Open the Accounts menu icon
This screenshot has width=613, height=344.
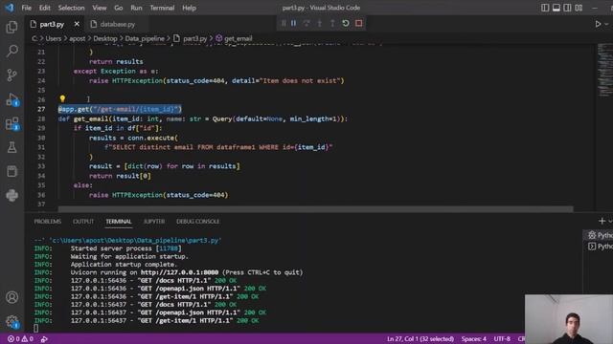(11, 297)
